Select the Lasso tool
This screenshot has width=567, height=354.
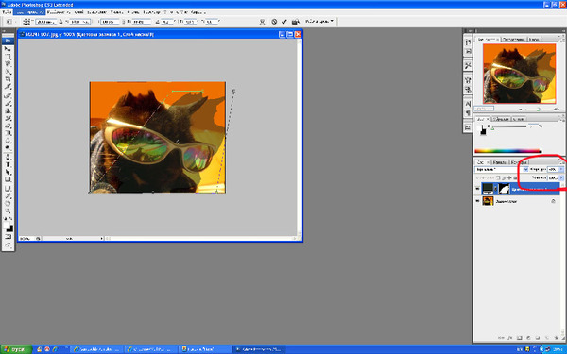(8, 64)
